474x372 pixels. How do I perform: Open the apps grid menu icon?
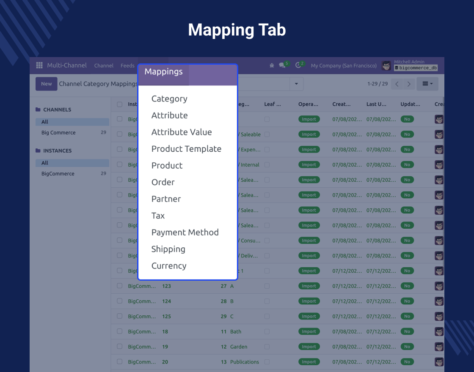(39, 65)
